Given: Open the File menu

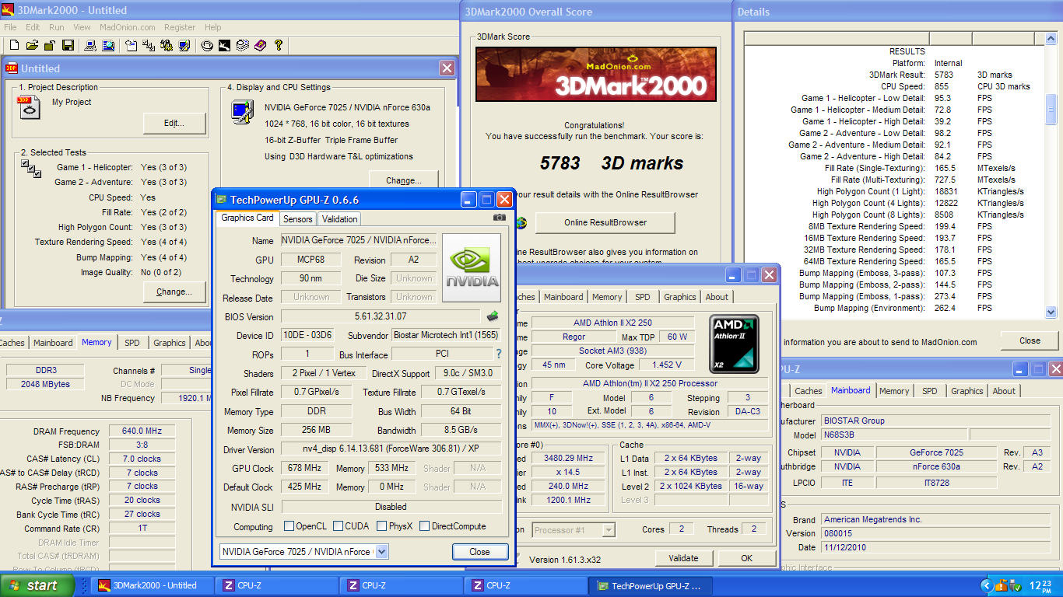Looking at the screenshot, I should (x=10, y=27).
